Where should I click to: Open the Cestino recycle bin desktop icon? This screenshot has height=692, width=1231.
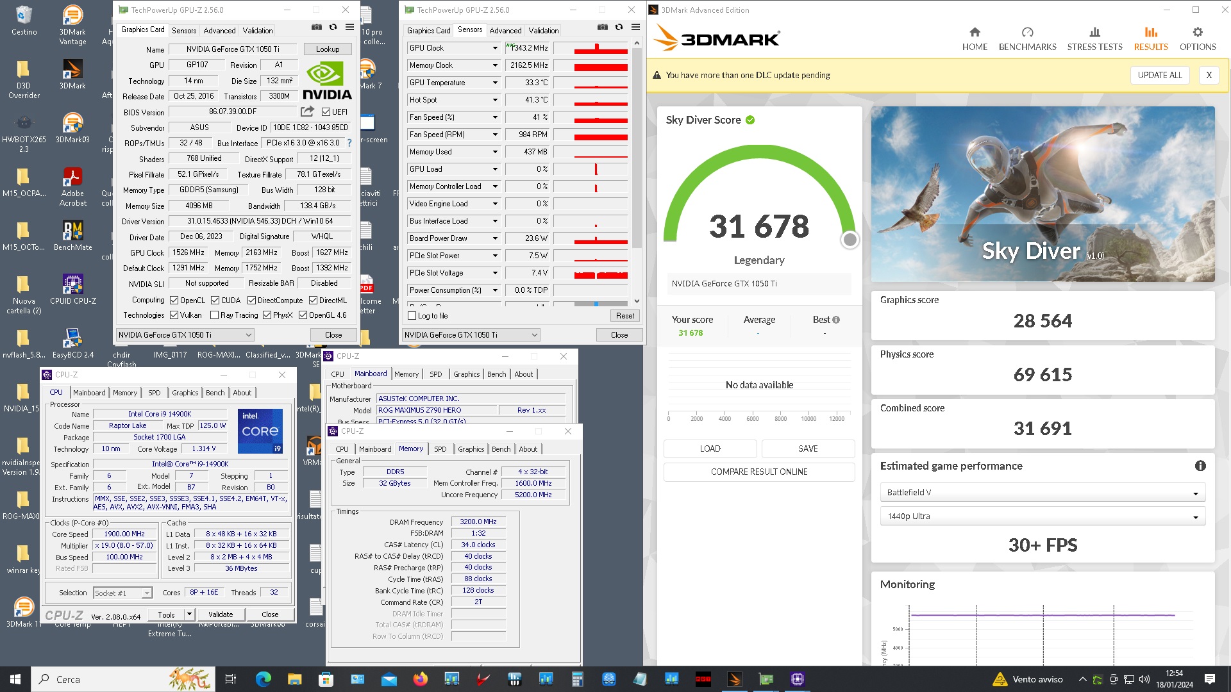(24, 21)
